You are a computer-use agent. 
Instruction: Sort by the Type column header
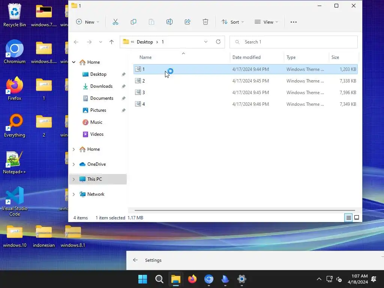(291, 57)
